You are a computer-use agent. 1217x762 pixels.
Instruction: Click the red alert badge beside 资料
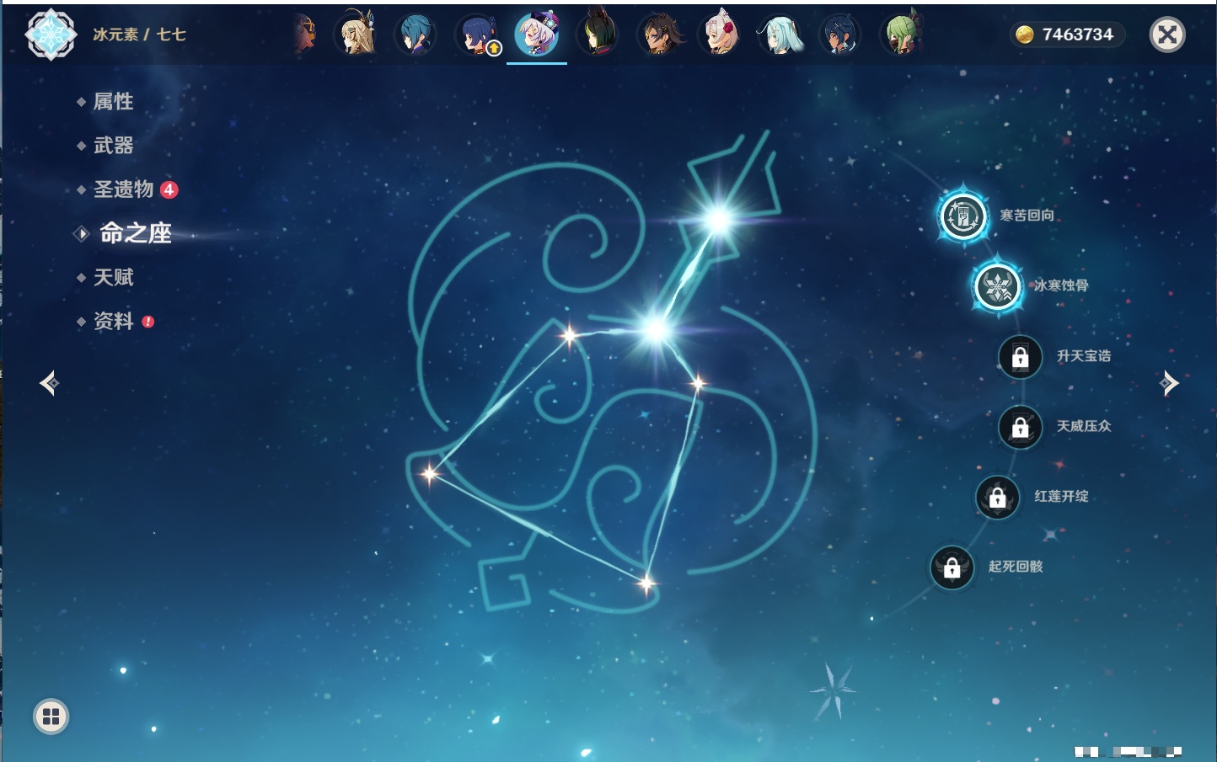point(148,322)
